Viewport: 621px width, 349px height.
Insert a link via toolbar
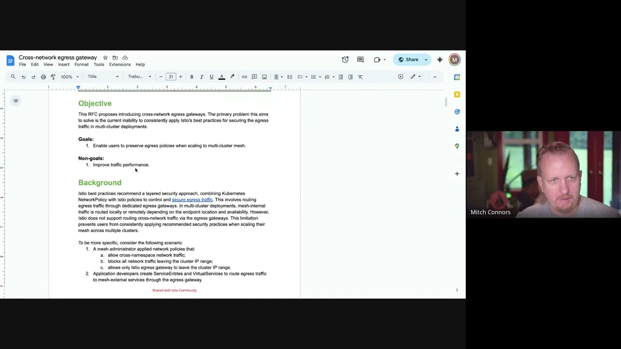[245, 77]
